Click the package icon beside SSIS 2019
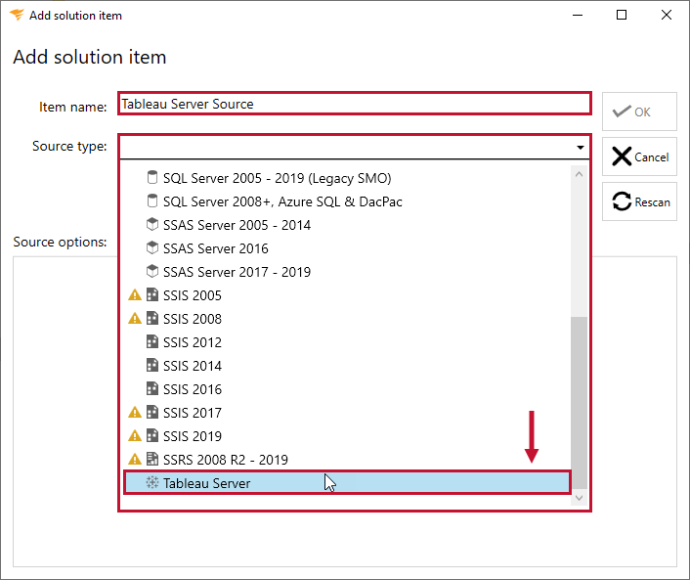Screen dimensions: 690x580 (x=152, y=435)
